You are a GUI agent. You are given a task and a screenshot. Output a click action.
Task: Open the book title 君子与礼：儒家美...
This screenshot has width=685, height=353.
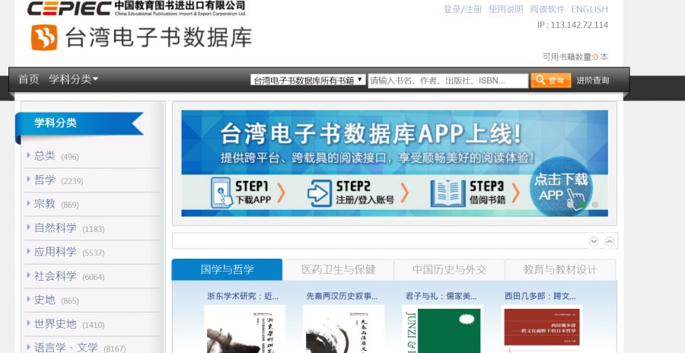pyautogui.click(x=441, y=296)
